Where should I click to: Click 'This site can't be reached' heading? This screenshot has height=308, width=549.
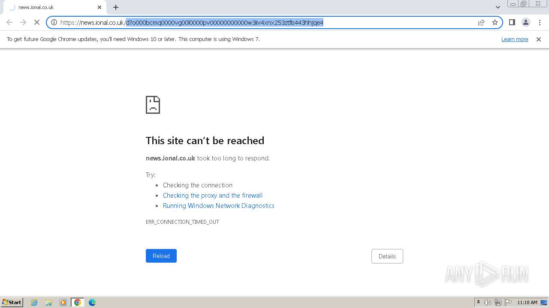pyautogui.click(x=205, y=141)
